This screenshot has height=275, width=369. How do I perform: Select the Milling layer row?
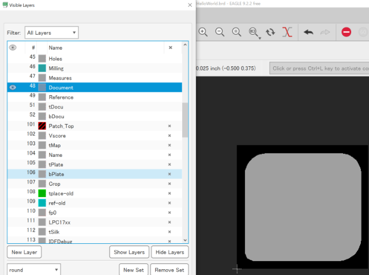point(95,68)
